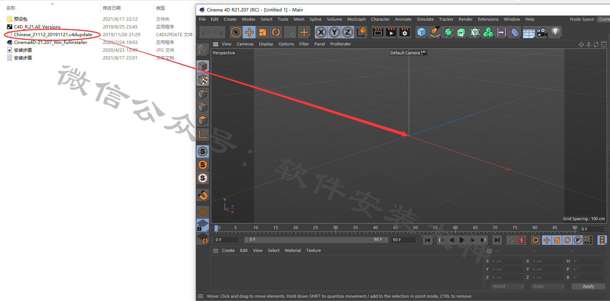Open the Node Space dropdown
Viewport: 610px width, 301px height.
[x=604, y=19]
